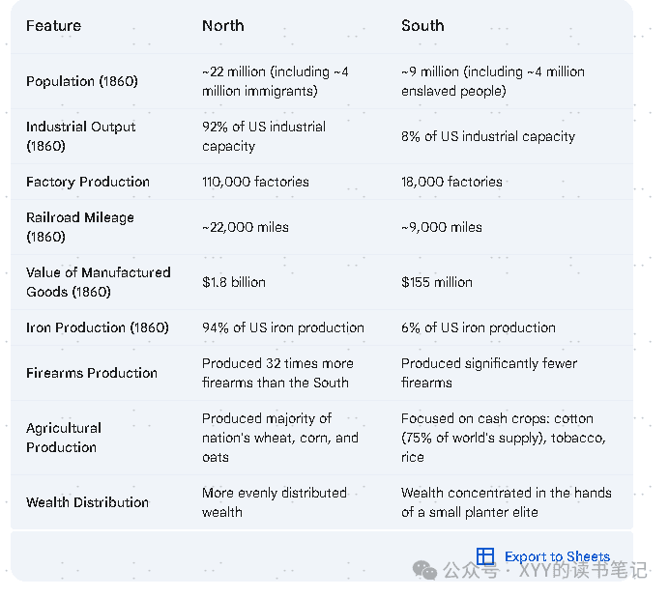
Task: Select the Factory Production row label
Action: (88, 182)
